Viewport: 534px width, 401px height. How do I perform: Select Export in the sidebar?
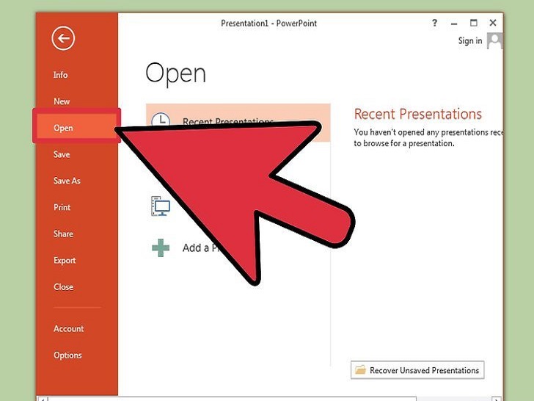click(65, 261)
